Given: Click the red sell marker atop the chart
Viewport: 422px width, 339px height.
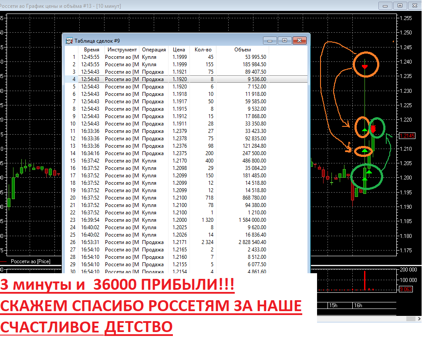Looking at the screenshot, I should tap(365, 66).
